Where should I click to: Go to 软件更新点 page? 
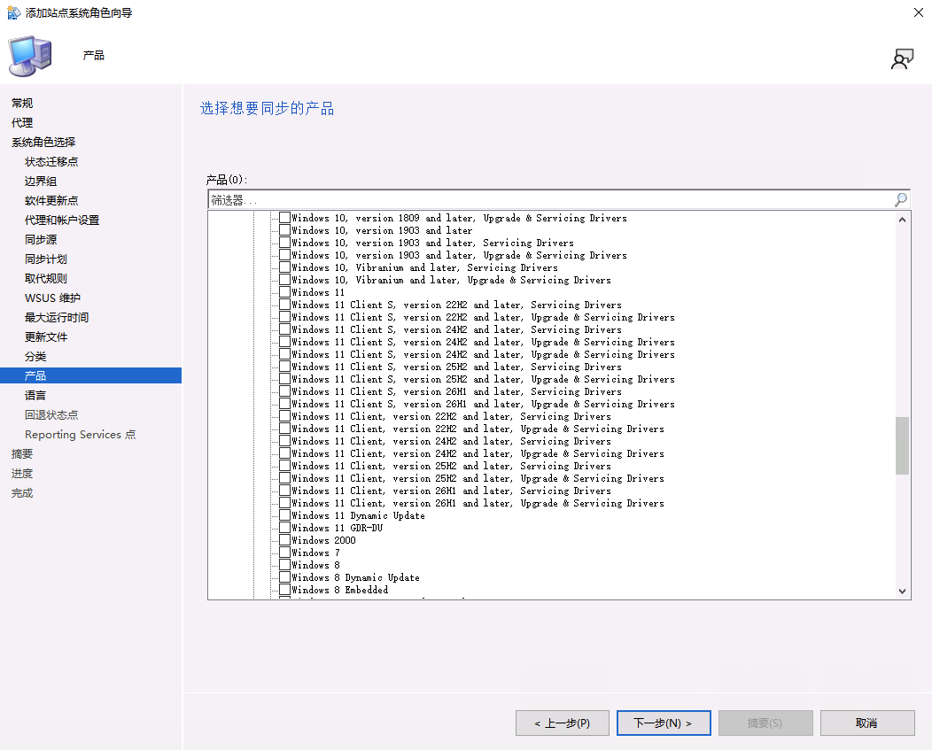pyautogui.click(x=51, y=201)
